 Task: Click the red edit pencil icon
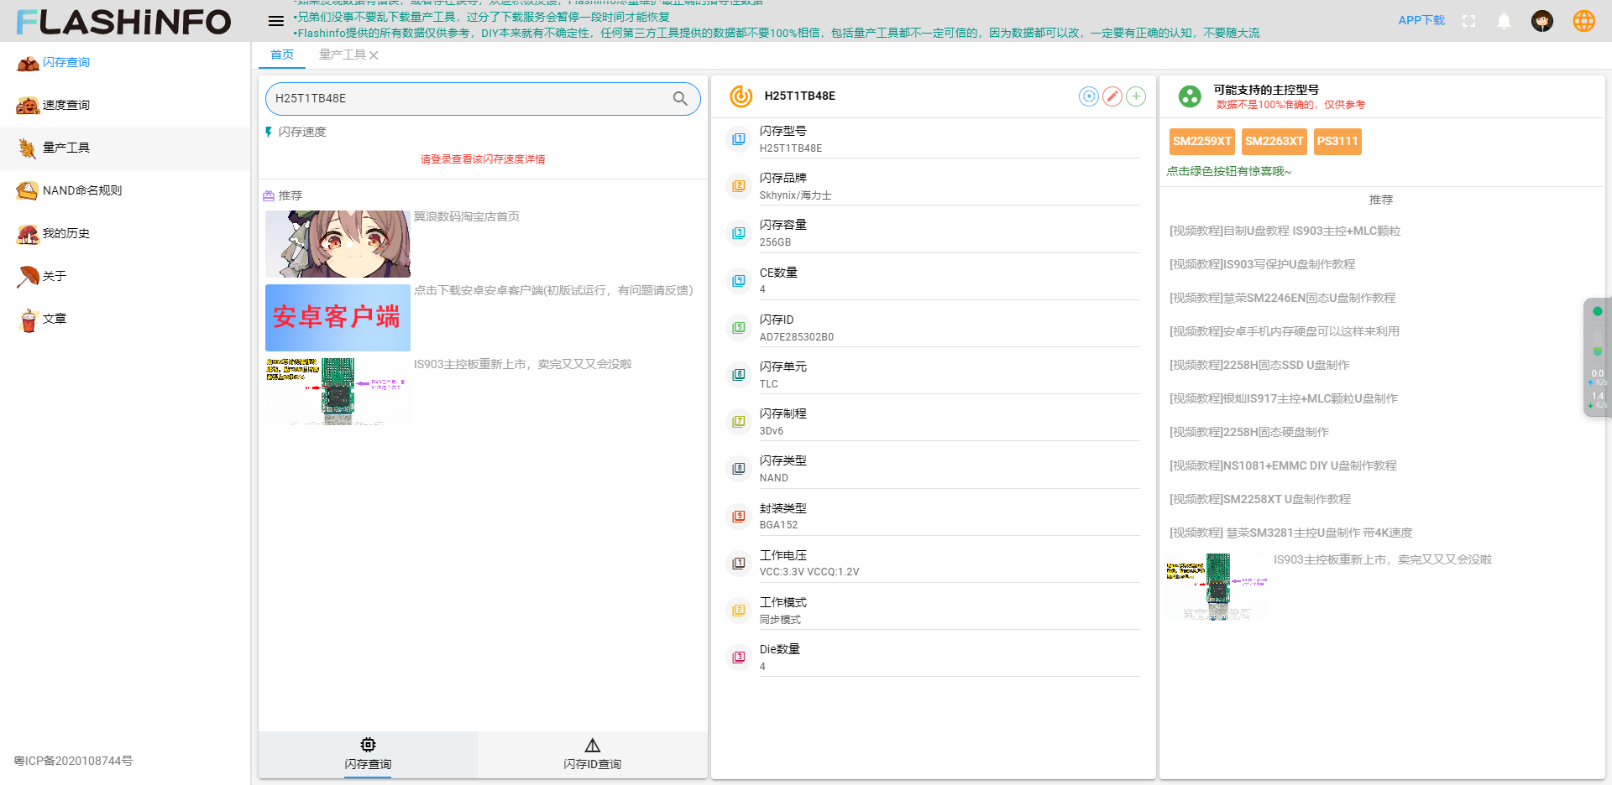[1112, 96]
